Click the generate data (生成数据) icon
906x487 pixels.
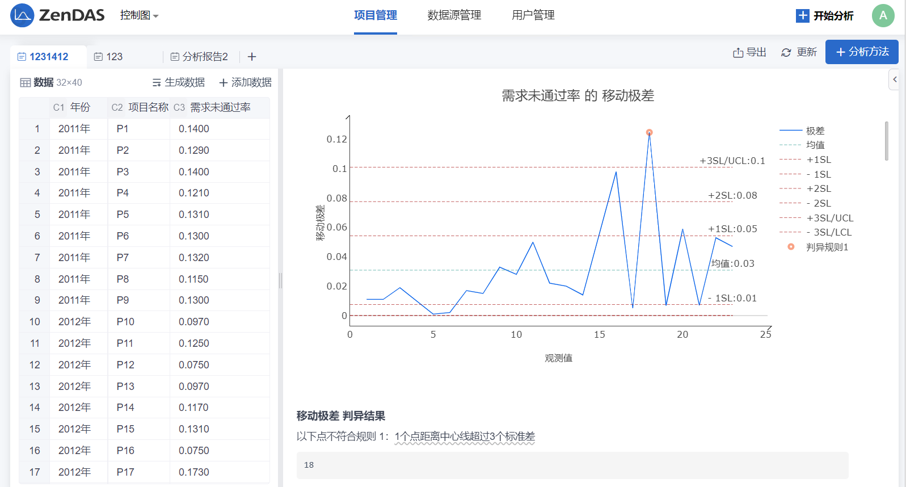click(157, 83)
